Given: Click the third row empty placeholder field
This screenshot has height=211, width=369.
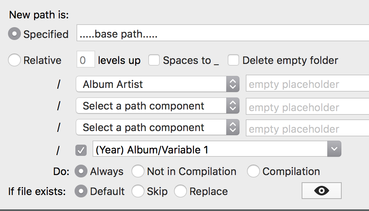Looking at the screenshot, I should 307,128.
